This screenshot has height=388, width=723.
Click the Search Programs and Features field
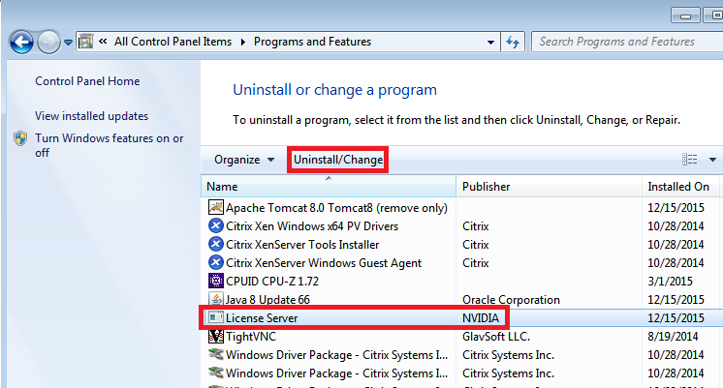[x=620, y=42]
